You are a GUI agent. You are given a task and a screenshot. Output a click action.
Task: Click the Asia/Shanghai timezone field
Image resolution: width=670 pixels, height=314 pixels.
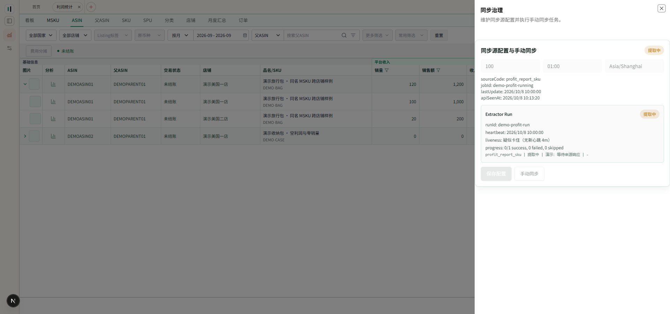point(634,66)
